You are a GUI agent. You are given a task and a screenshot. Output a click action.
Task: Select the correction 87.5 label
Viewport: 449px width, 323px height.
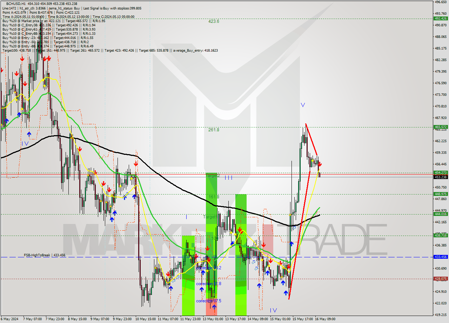pyautogui.click(x=209, y=301)
